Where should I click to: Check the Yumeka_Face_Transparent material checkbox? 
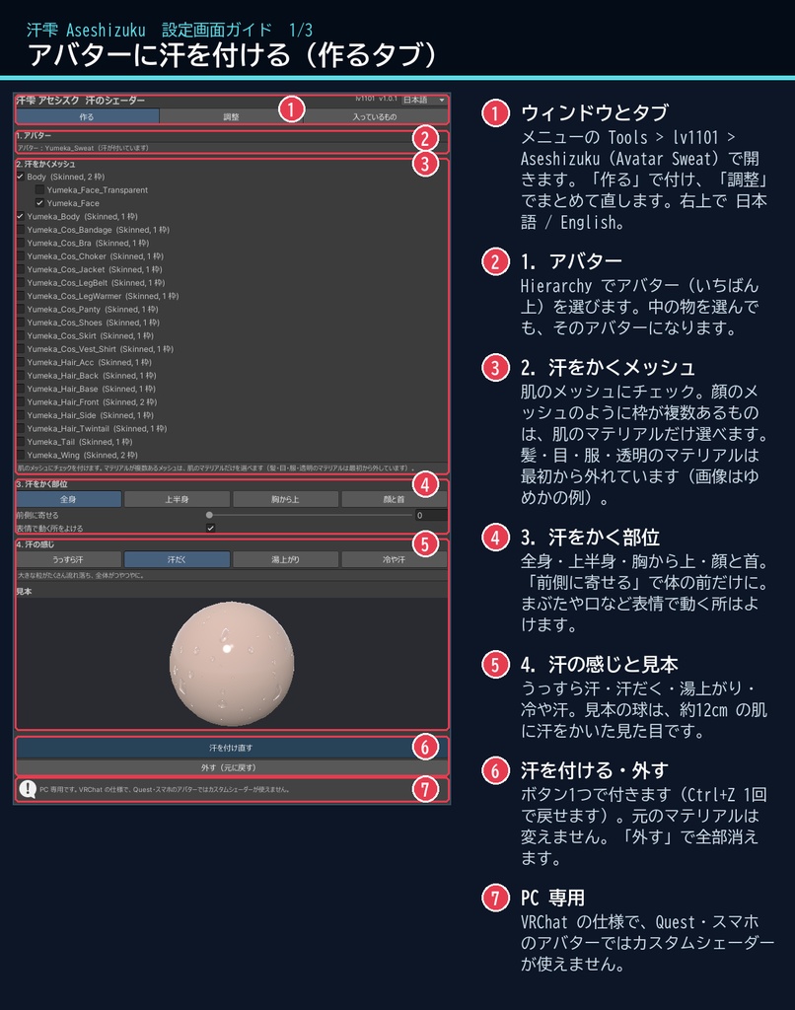[39, 190]
